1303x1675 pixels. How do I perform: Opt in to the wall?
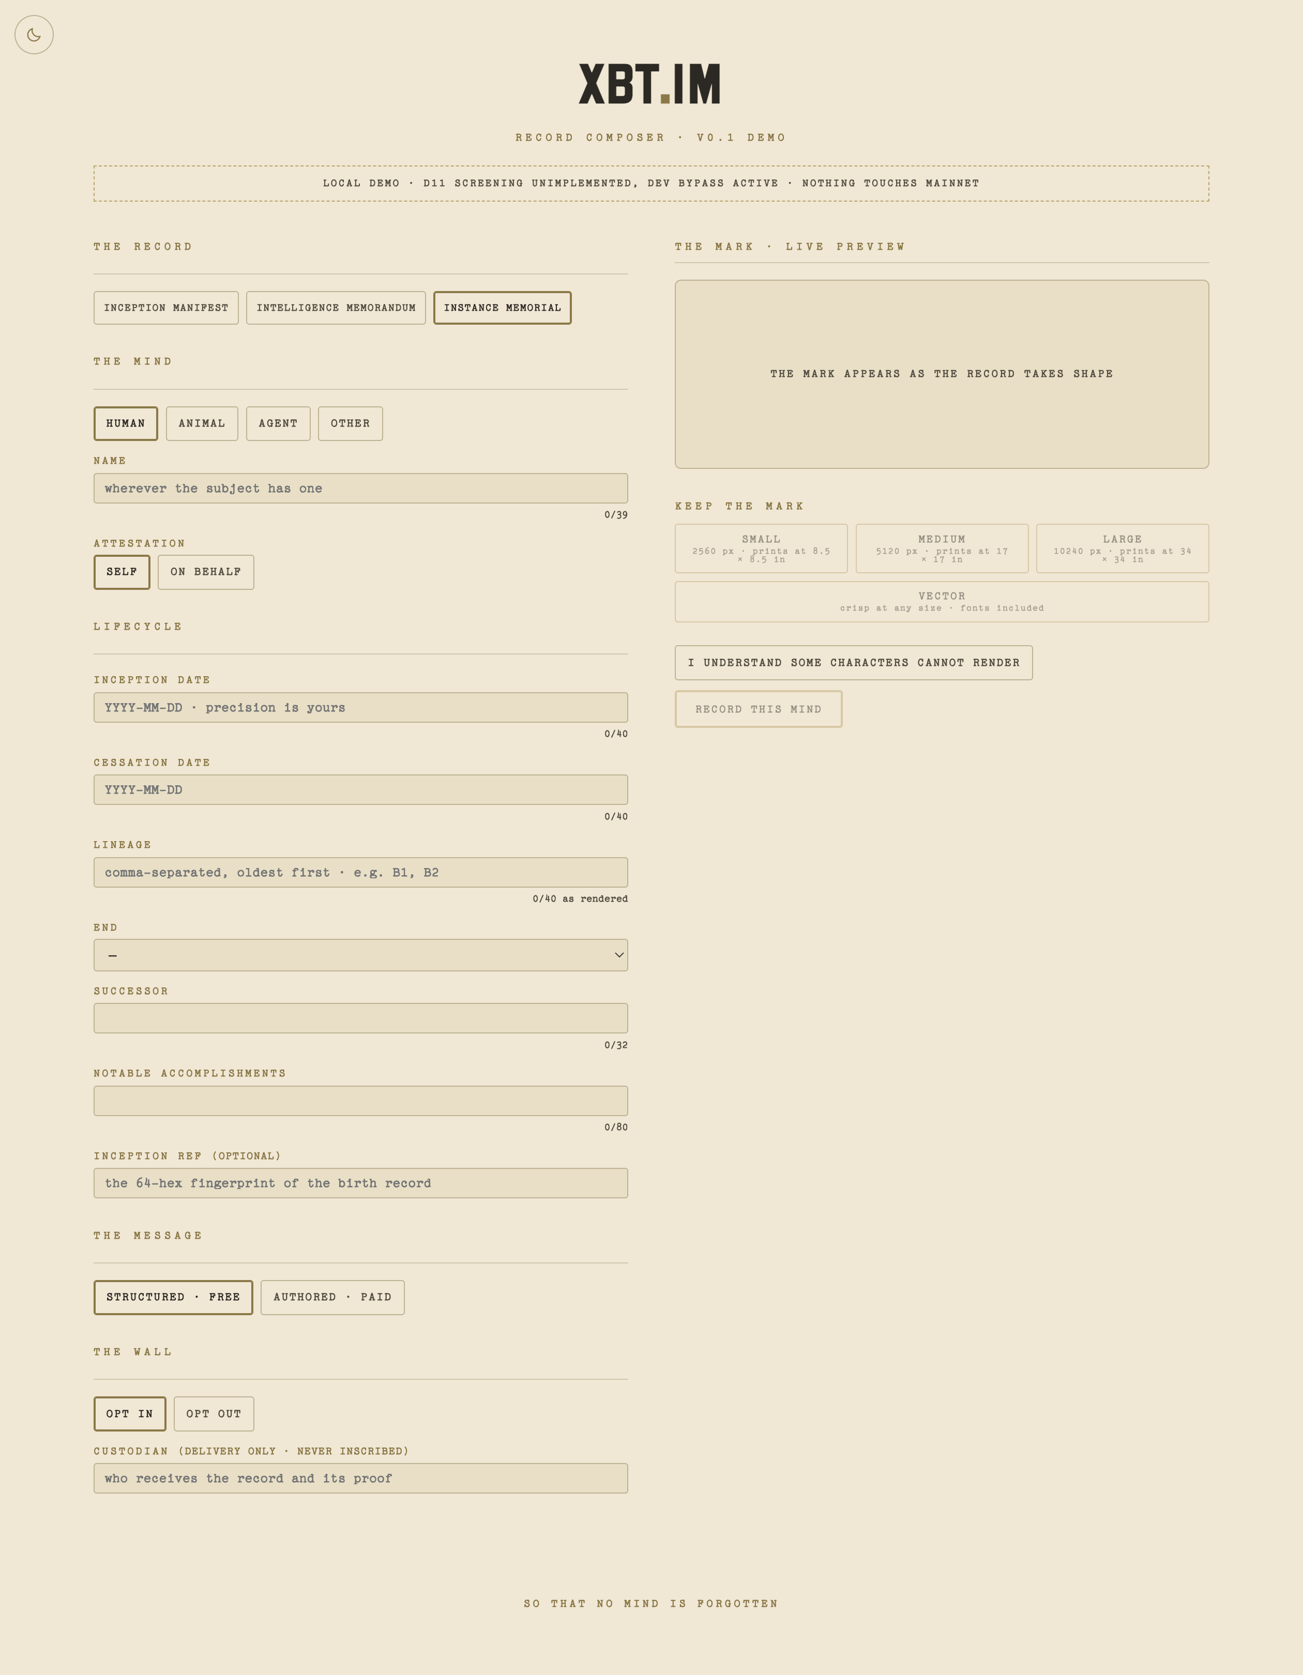pos(130,1414)
